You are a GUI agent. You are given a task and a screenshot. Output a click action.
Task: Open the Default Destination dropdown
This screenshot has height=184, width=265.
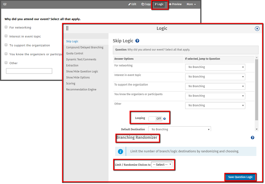coord(180,129)
